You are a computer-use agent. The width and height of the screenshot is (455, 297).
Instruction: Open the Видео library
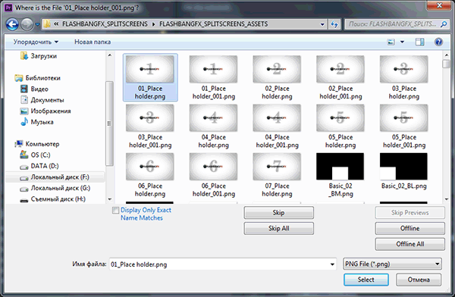[34, 89]
